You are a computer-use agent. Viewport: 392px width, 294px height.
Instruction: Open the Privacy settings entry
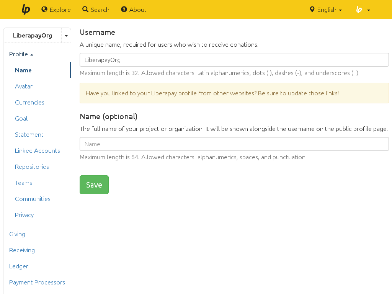(x=24, y=215)
